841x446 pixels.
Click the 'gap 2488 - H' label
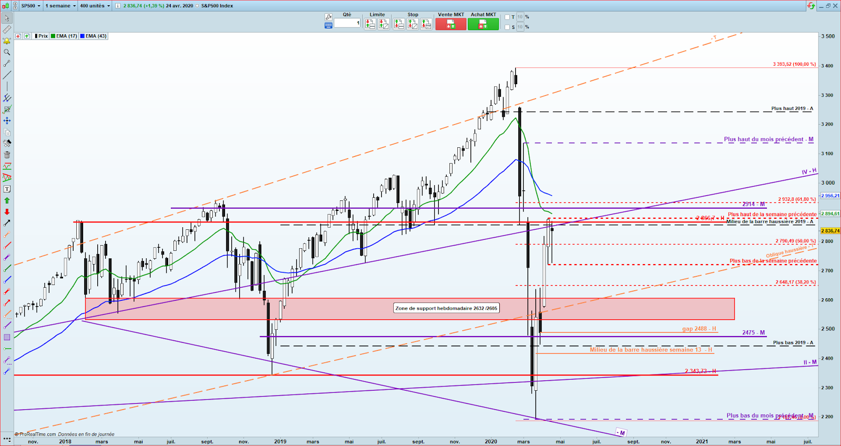[x=699, y=329]
